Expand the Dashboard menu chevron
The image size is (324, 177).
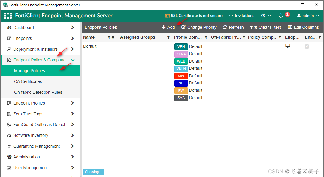click(x=73, y=28)
